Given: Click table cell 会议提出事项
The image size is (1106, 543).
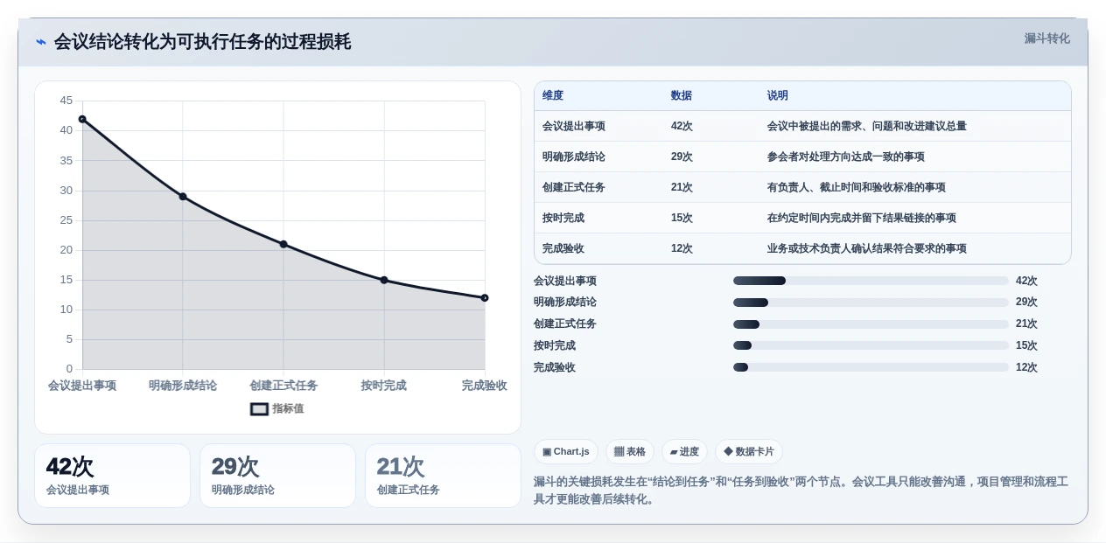Looking at the screenshot, I should click(x=574, y=126).
